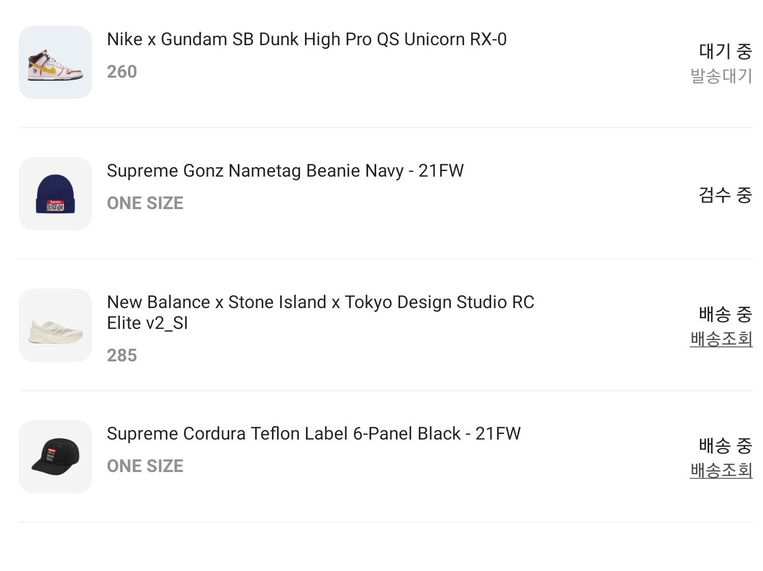Image resolution: width=763 pixels, height=571 pixels.
Task: Click 배송조회 link for Supreme 6-Panel order
Action: 721,471
